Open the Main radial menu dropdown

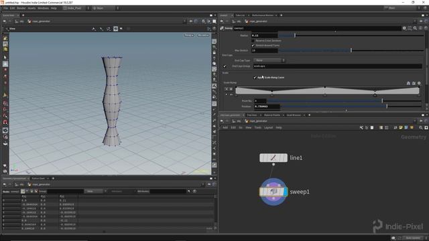(x=105, y=8)
